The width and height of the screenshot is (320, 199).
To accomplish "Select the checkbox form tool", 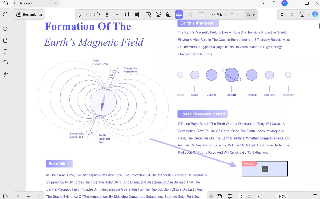I will click(117, 15).
